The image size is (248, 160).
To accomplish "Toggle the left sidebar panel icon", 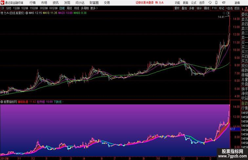I will click(x=2, y=8).
